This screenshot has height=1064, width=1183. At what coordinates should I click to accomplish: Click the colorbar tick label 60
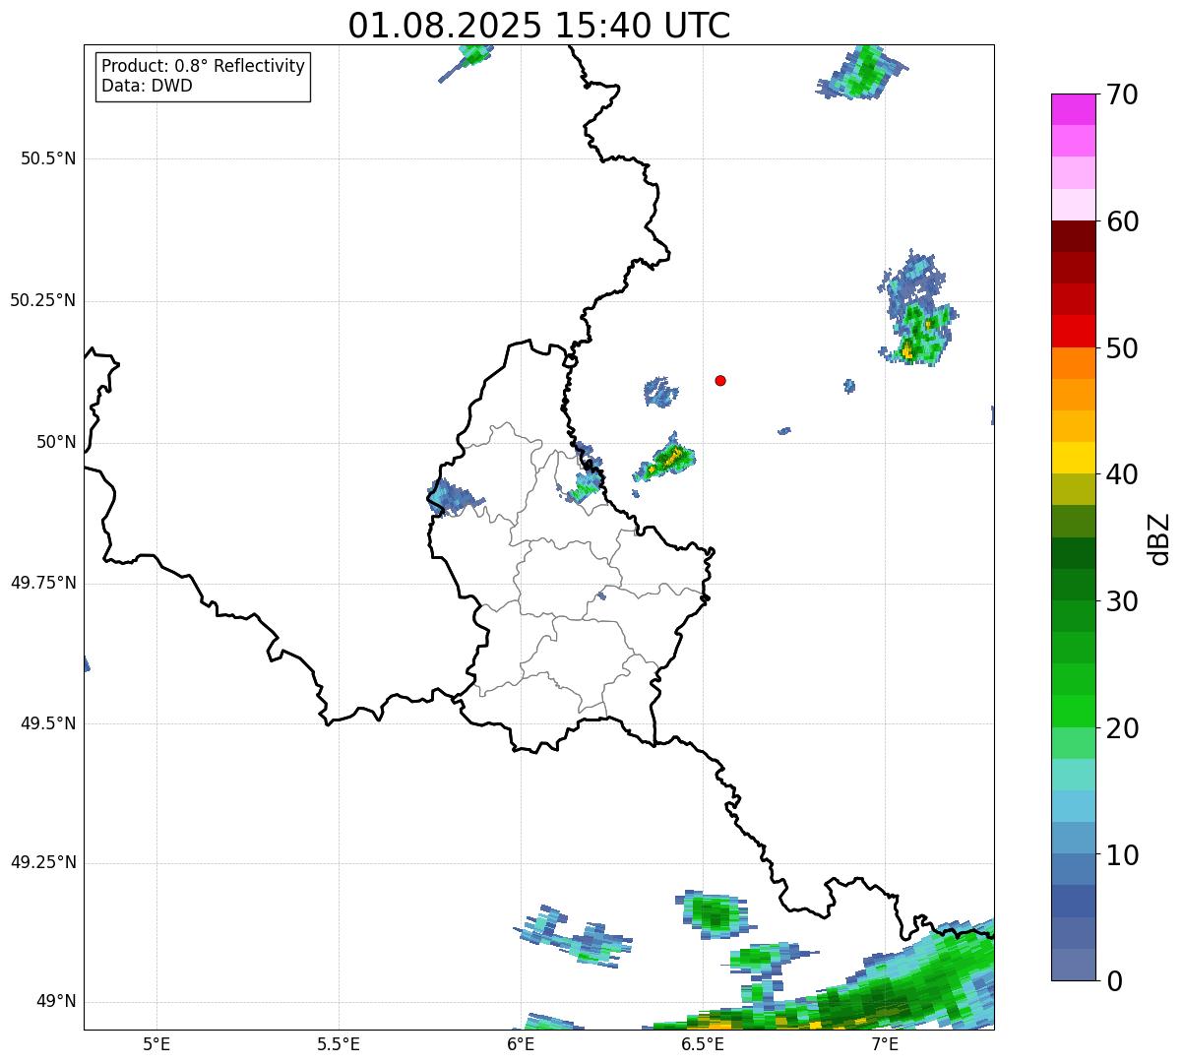coord(1122,221)
